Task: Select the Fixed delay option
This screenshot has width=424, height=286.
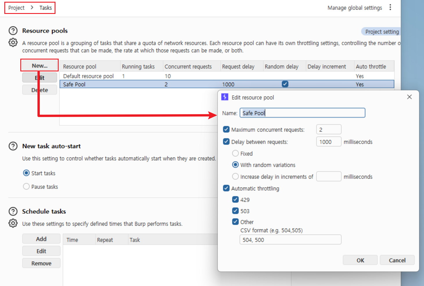Action: [236, 153]
